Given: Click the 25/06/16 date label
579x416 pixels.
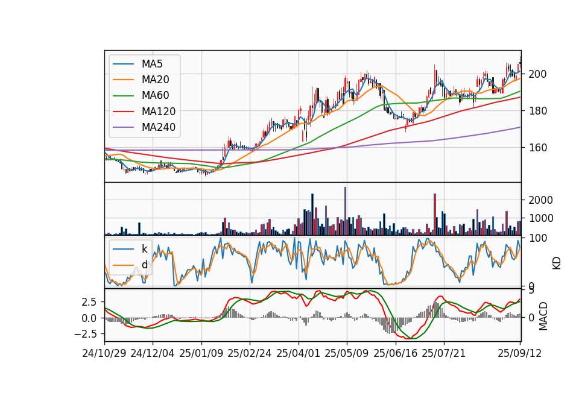Looking at the screenshot, I should [396, 353].
